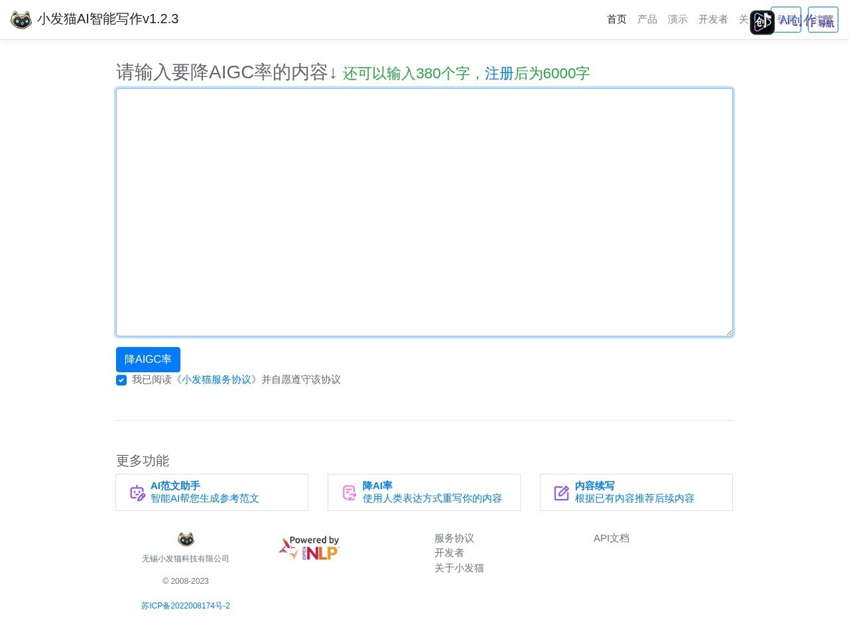Click the footer cat logo
Viewport: 849px width, 637px height.
click(x=186, y=539)
